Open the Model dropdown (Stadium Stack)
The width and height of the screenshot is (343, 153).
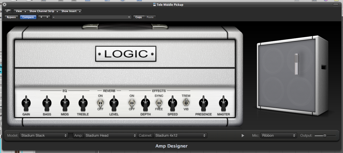click(x=44, y=136)
